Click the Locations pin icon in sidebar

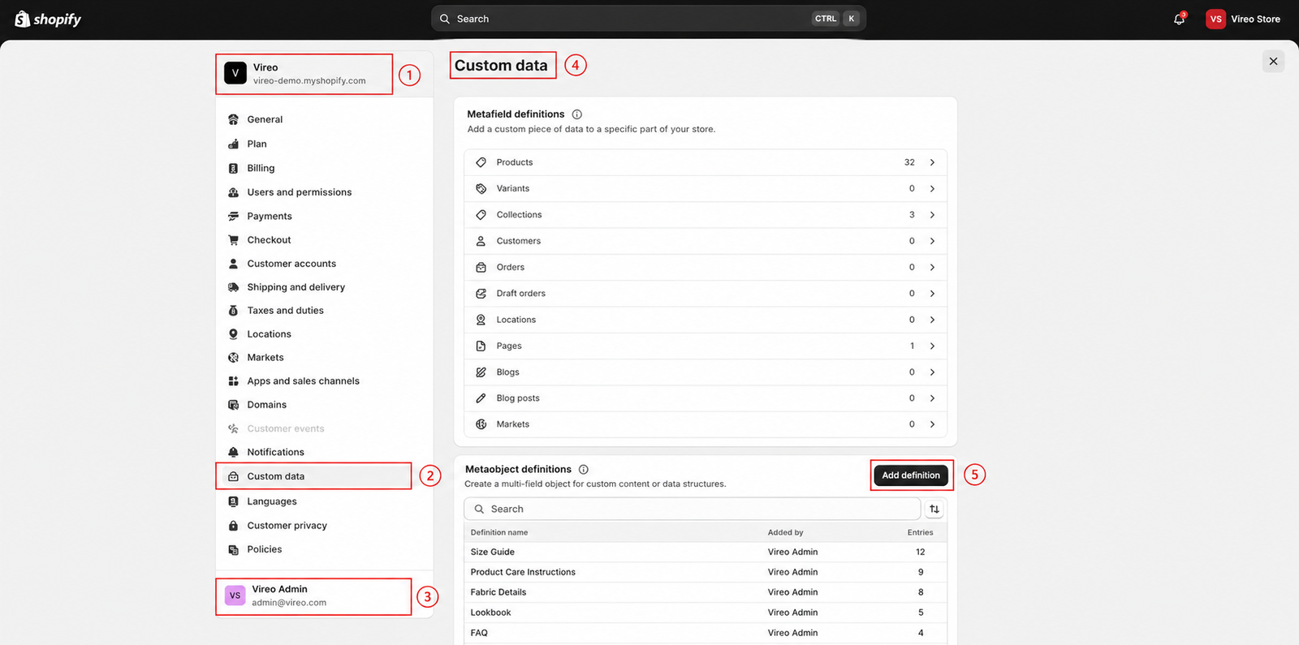click(234, 334)
